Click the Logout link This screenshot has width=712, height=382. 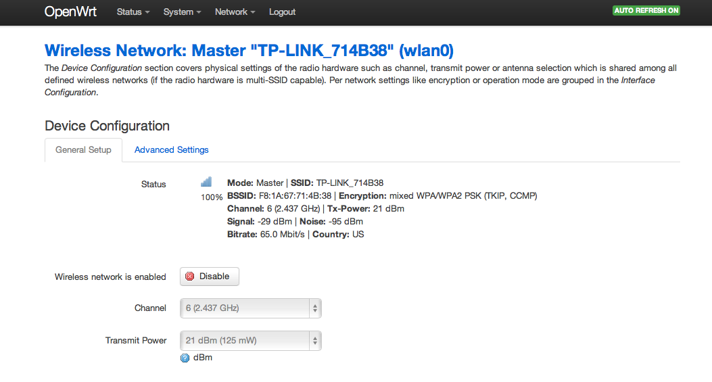coord(282,12)
